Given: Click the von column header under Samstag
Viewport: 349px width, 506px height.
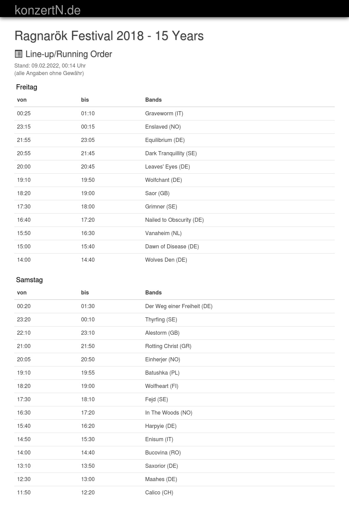Looking at the screenshot, I should [22, 292].
